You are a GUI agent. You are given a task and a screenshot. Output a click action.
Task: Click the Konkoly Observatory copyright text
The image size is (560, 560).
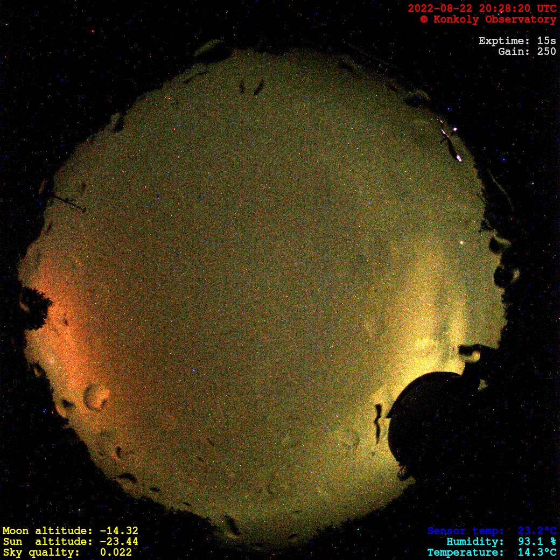tap(488, 19)
